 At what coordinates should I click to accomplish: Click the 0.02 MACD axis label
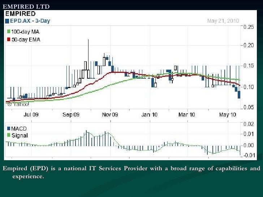[x=249, y=124]
